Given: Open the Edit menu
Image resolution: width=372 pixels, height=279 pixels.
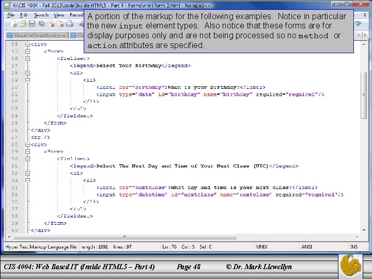Looking at the screenshot, I should pyautogui.click(x=24, y=15).
